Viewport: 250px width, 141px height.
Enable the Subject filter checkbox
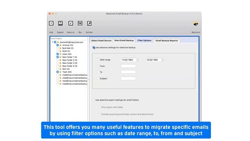pos(98,78)
